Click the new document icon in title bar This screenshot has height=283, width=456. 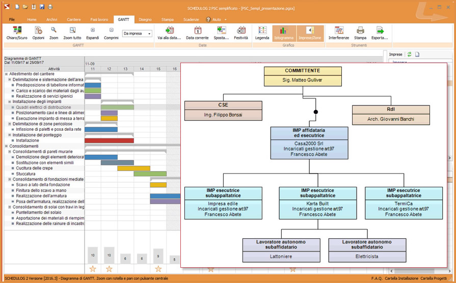17,7
